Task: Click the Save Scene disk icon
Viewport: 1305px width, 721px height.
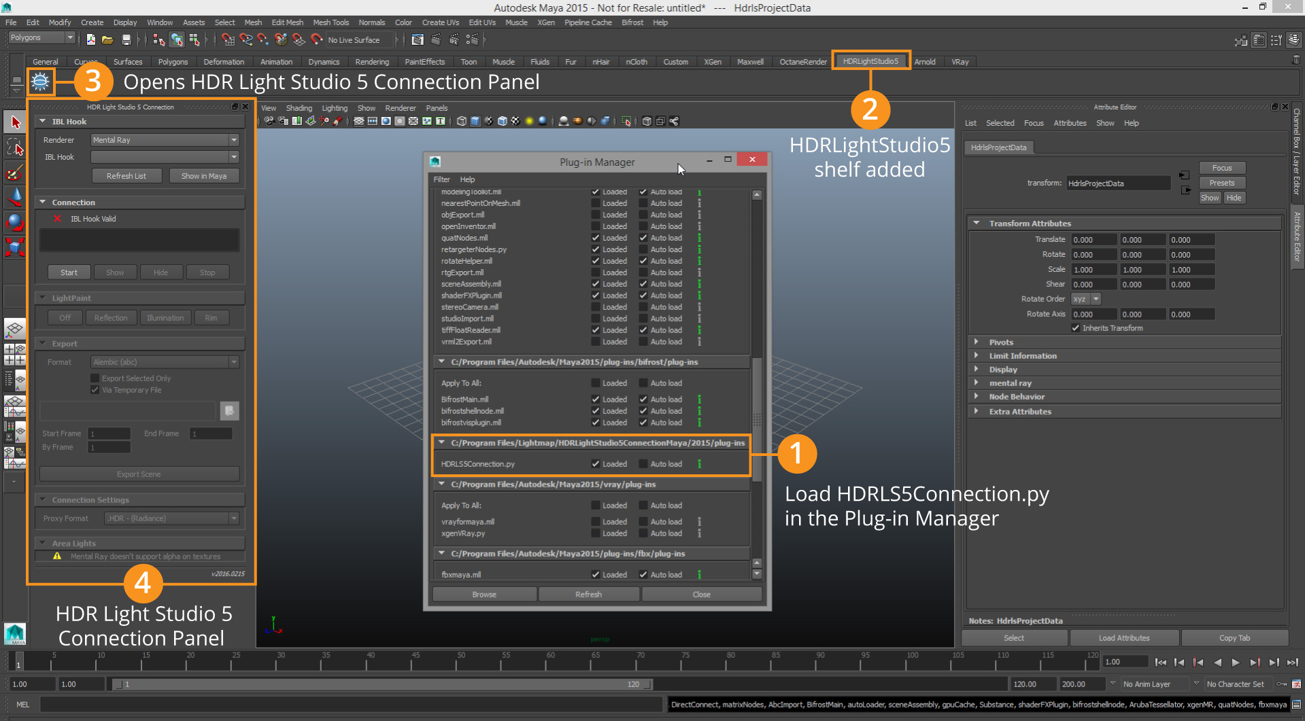Action: [126, 39]
